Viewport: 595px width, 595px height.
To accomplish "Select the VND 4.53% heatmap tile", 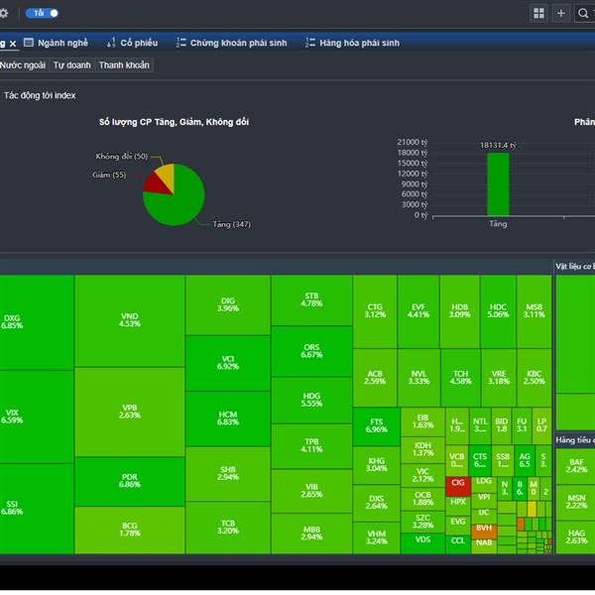I will coord(130,320).
